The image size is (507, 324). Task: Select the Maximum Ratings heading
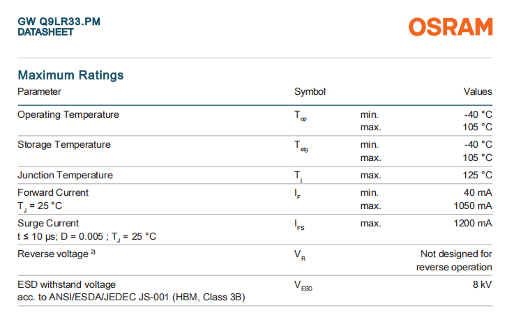pos(70,75)
